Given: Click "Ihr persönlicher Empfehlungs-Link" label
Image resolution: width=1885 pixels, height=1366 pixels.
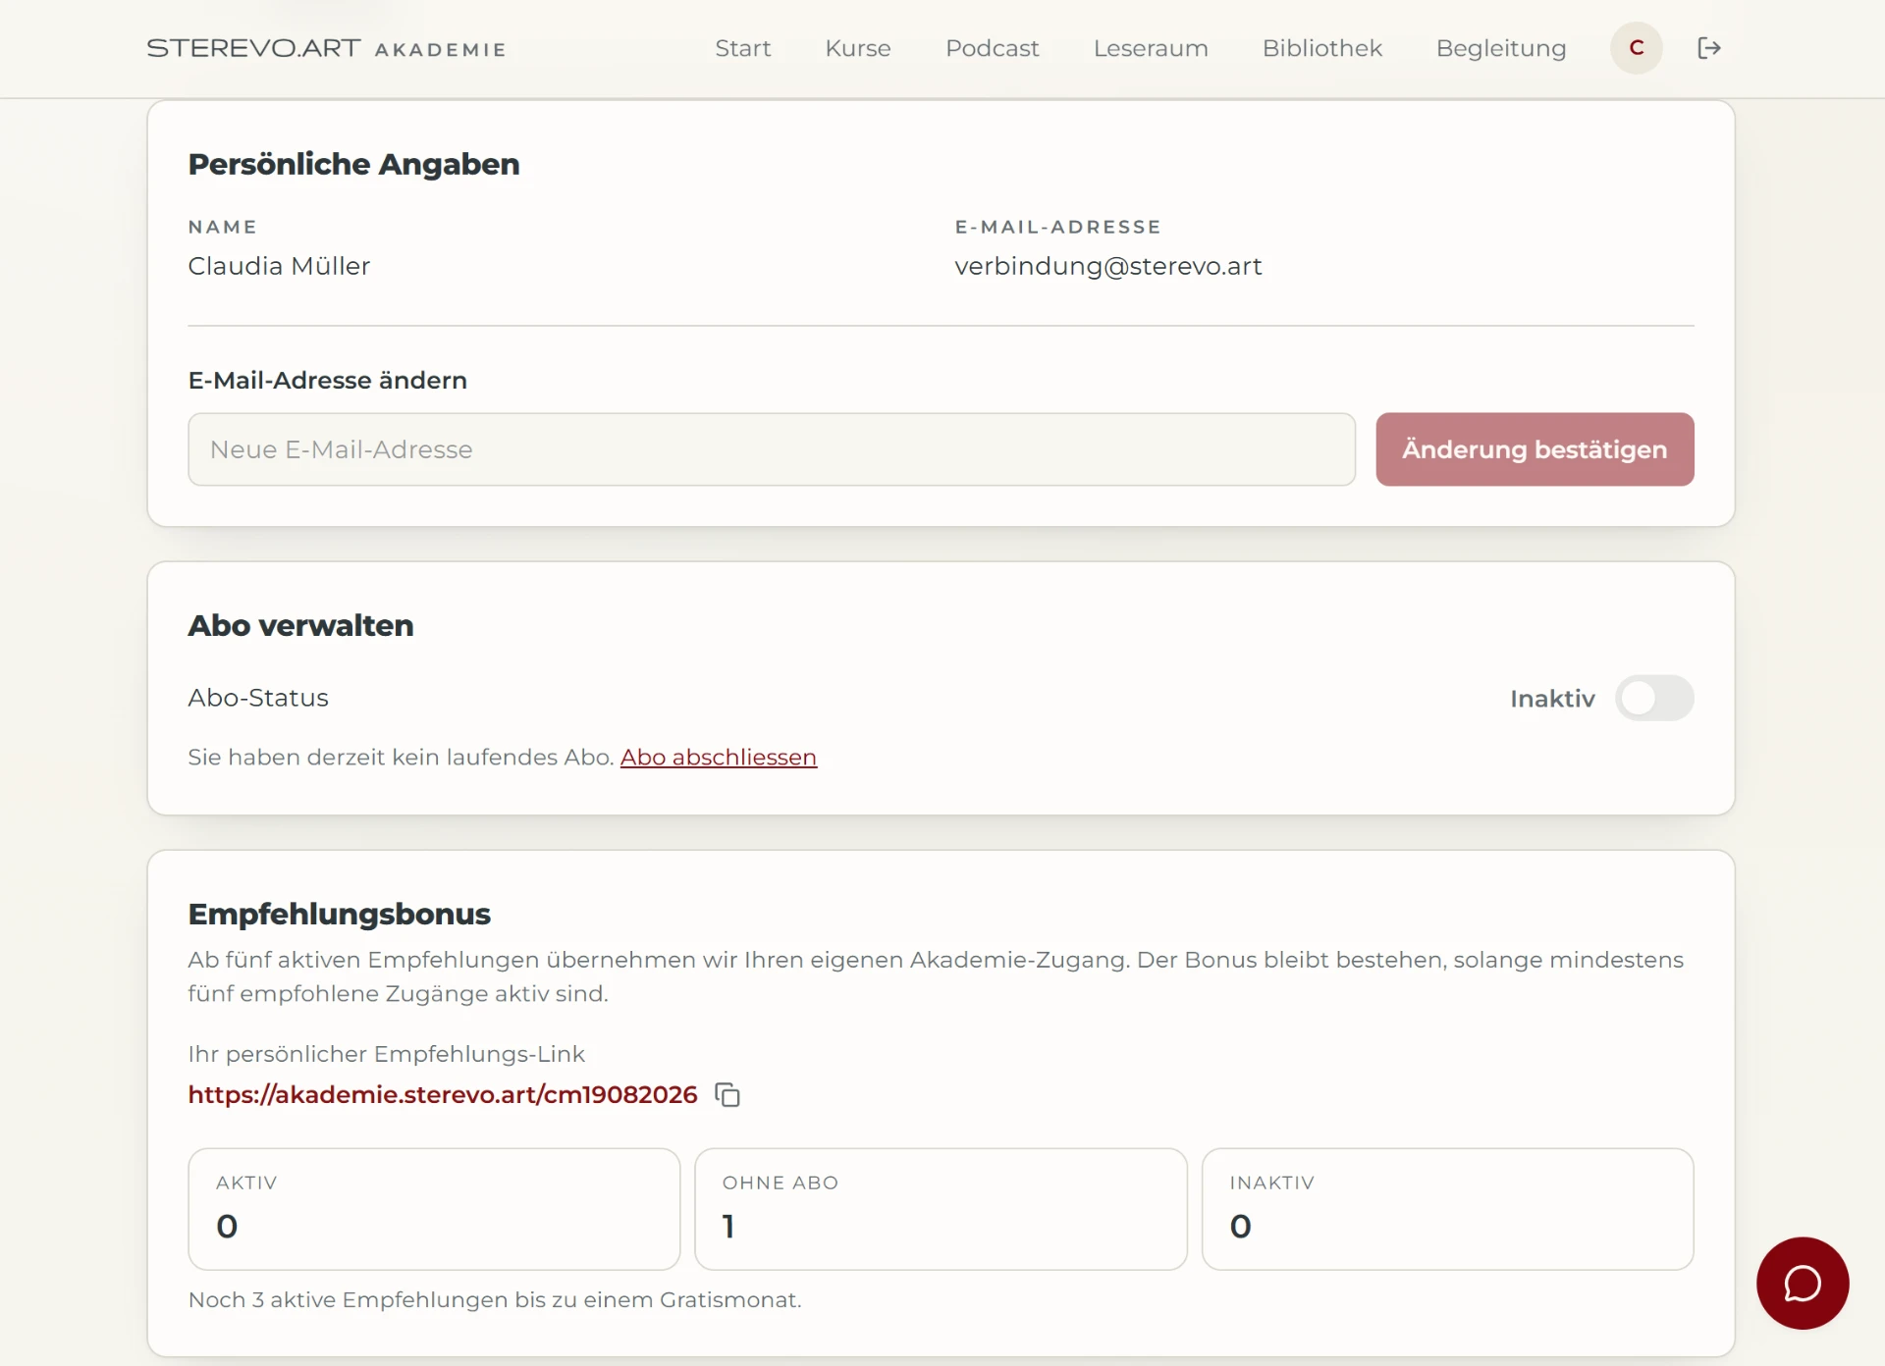Looking at the screenshot, I should coord(386,1054).
